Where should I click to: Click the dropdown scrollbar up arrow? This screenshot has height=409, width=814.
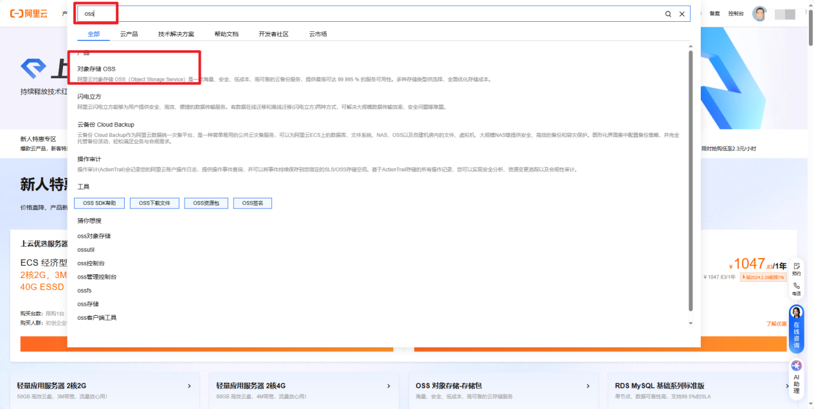[x=691, y=46]
